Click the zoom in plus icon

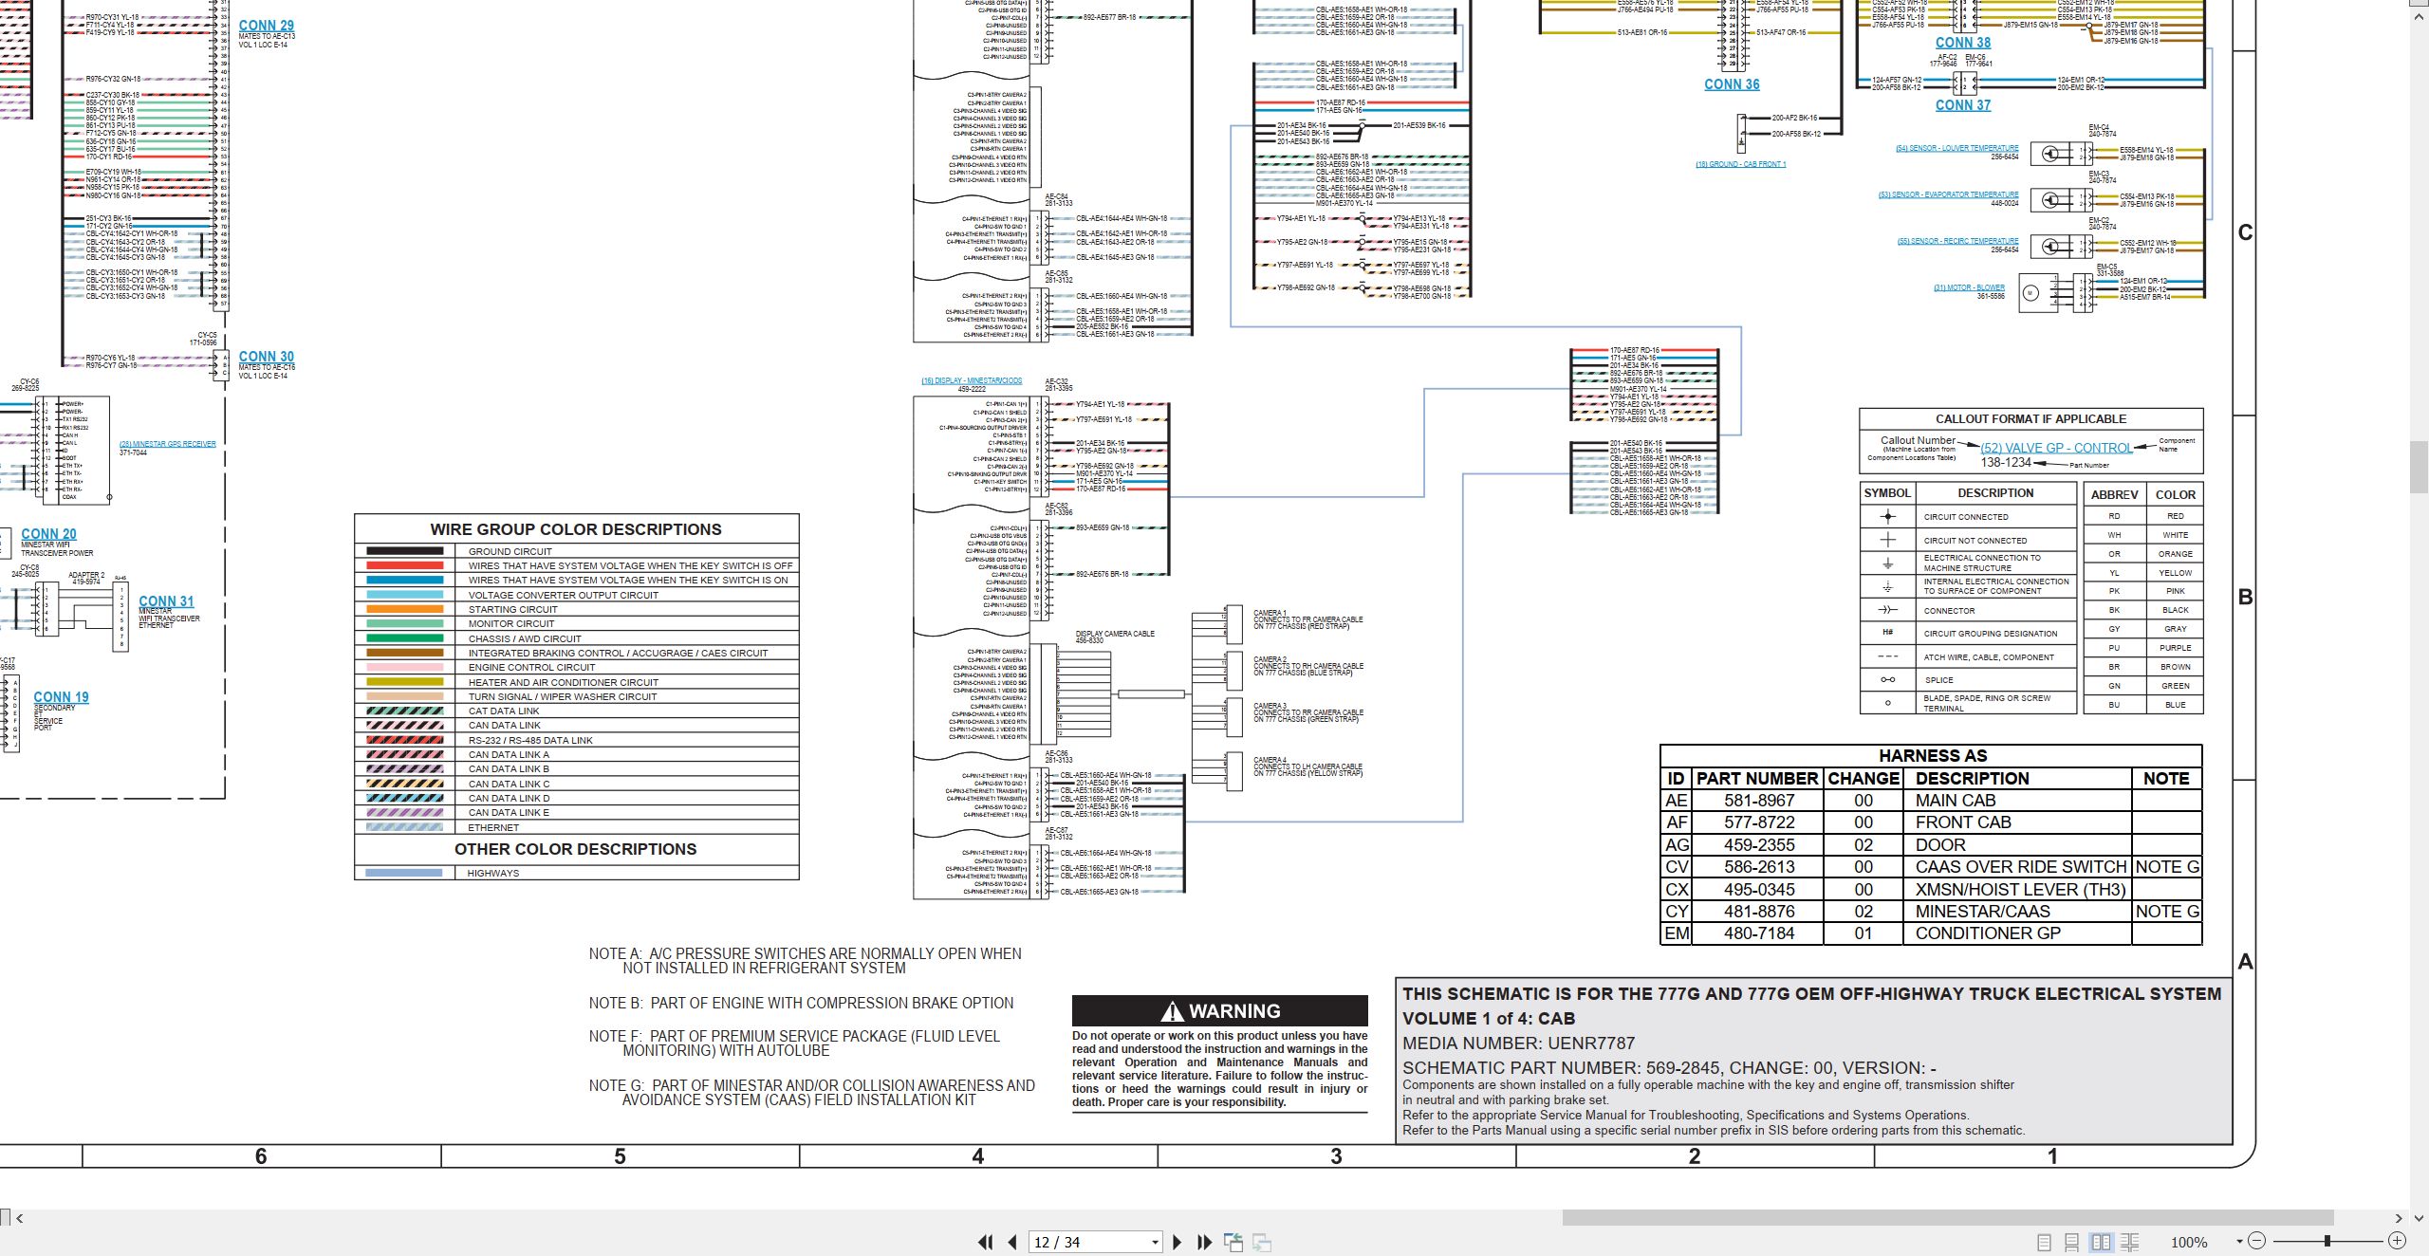coord(2397,1241)
